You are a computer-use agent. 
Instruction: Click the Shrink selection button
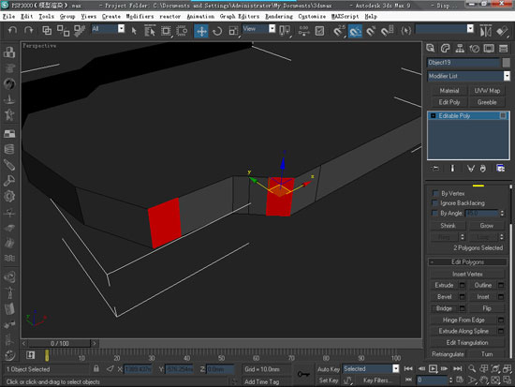tap(448, 226)
